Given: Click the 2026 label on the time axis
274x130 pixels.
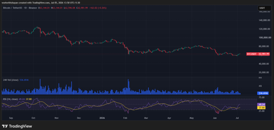Looking at the screenshot, I should [102, 118].
